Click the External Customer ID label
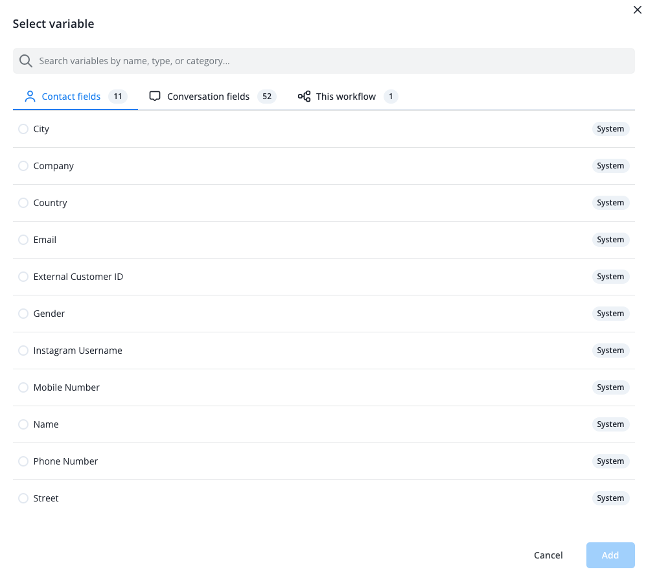The height and width of the screenshot is (576, 646). click(78, 277)
